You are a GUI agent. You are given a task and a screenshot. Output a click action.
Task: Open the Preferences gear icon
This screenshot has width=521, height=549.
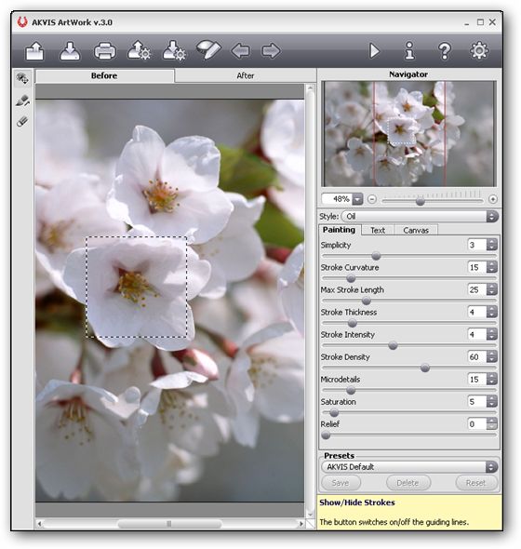pos(479,51)
